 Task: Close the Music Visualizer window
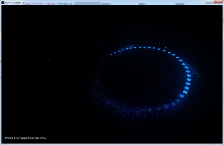pos(218,2)
